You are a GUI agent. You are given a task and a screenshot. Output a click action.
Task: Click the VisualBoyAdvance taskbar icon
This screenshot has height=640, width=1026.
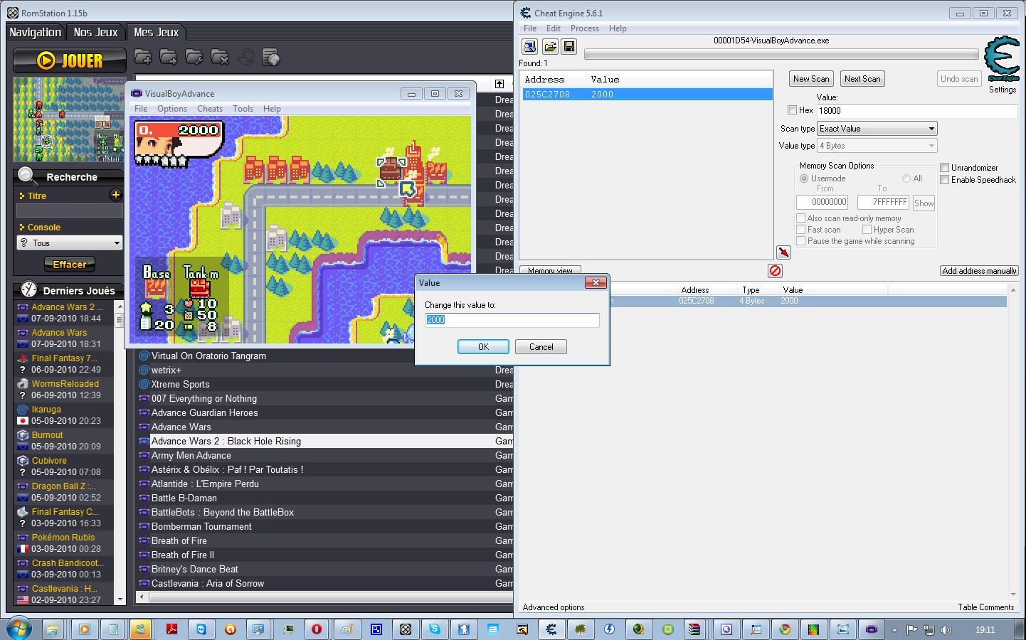872,629
